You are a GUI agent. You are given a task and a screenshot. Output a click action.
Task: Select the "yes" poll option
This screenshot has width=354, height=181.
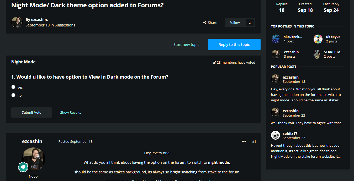coord(13,87)
